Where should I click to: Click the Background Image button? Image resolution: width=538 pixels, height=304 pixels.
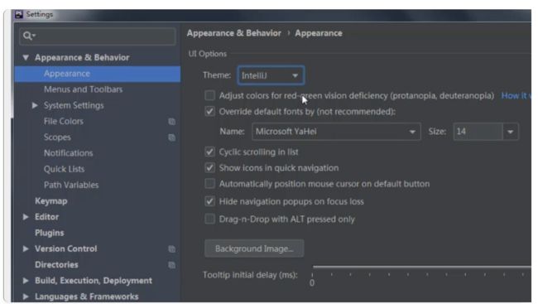(x=254, y=249)
